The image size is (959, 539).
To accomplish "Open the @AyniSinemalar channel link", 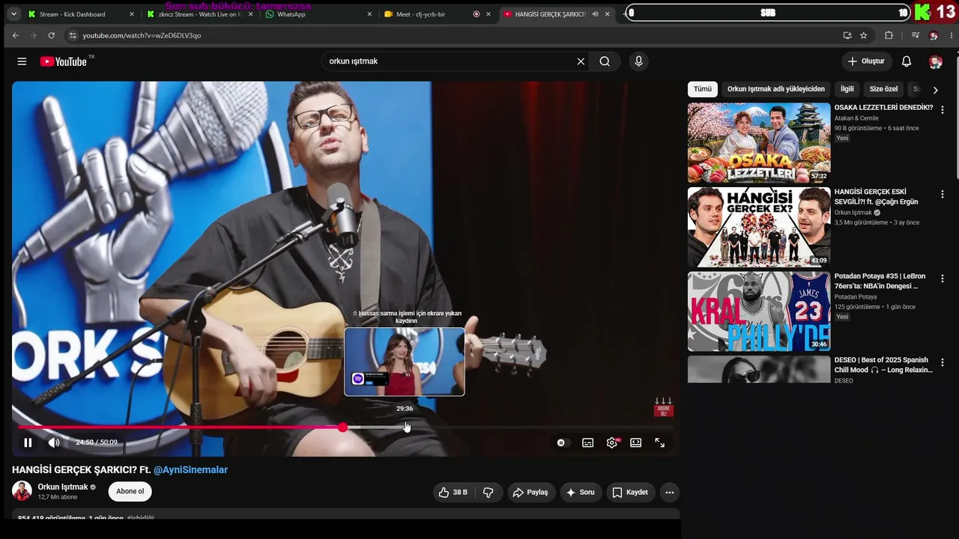I will coord(190,470).
